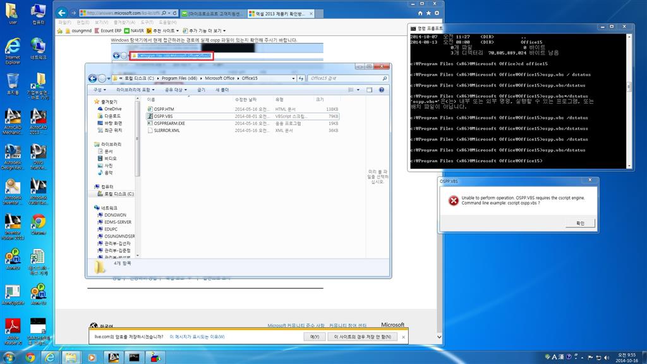Click the osungmnd bookmark in favorites bar
This screenshot has width=647, height=364.
[78, 30]
